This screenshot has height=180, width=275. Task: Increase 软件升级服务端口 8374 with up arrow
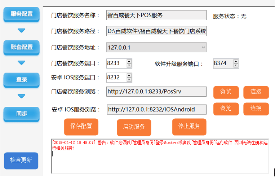pyautogui.click(x=236, y=61)
